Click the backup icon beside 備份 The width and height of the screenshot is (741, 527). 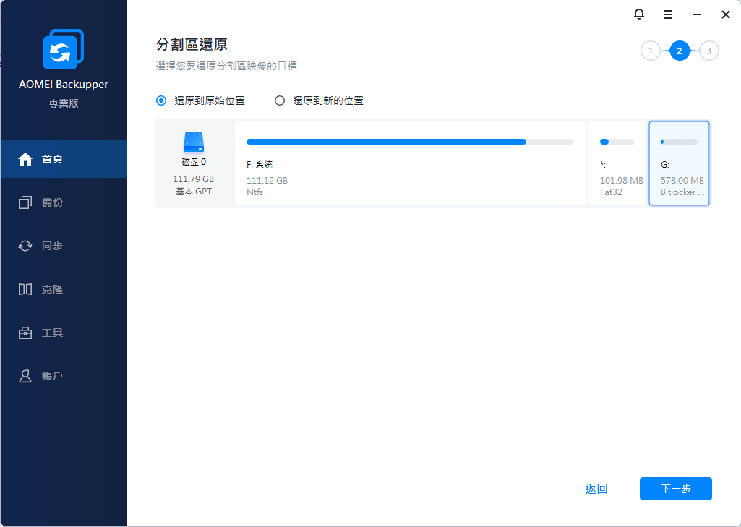(25, 202)
